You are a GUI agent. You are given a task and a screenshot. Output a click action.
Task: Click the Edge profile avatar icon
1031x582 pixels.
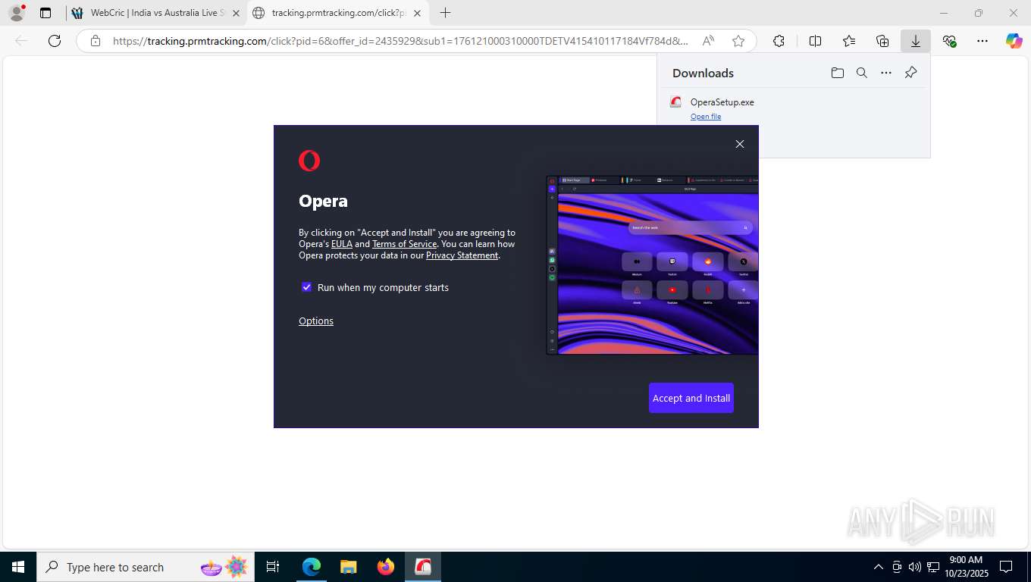[x=16, y=13]
